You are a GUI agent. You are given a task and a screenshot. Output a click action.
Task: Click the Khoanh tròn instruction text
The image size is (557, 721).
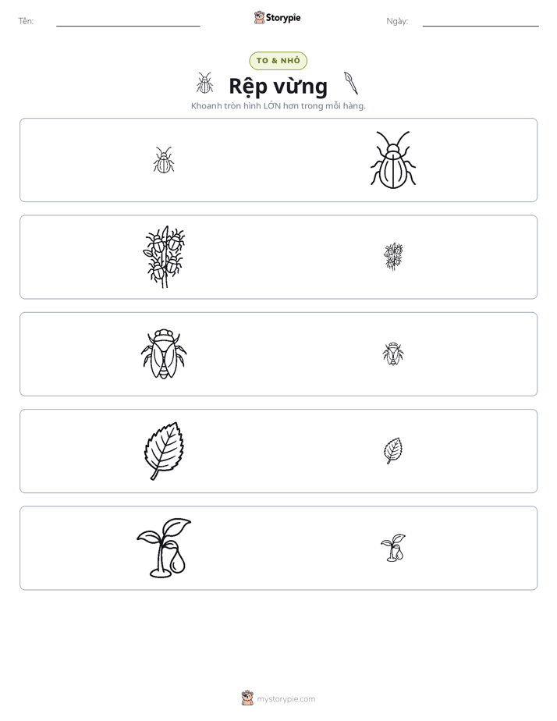coord(278,106)
